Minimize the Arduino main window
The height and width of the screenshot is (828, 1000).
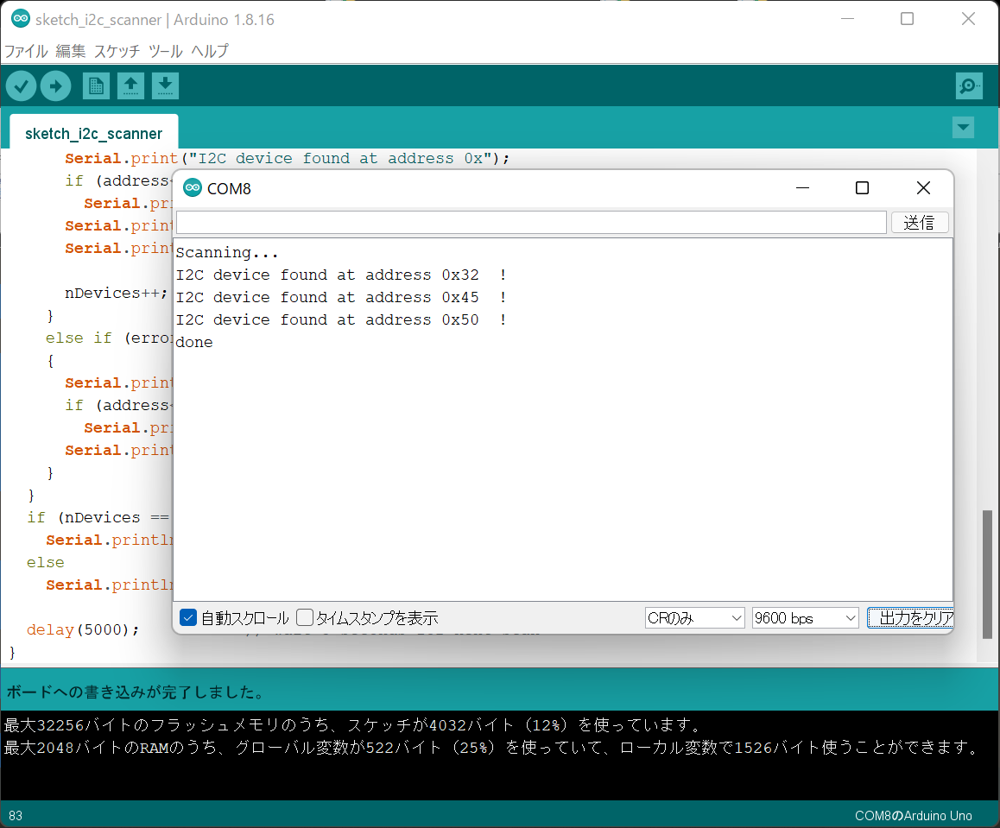point(847,19)
